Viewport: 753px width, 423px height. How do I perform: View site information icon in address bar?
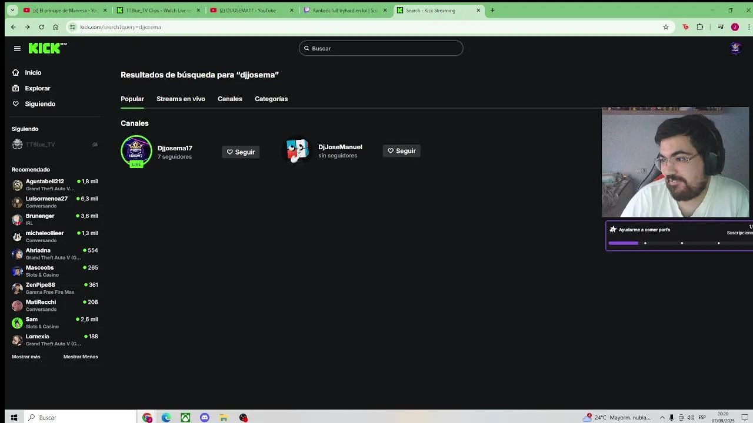[72, 27]
